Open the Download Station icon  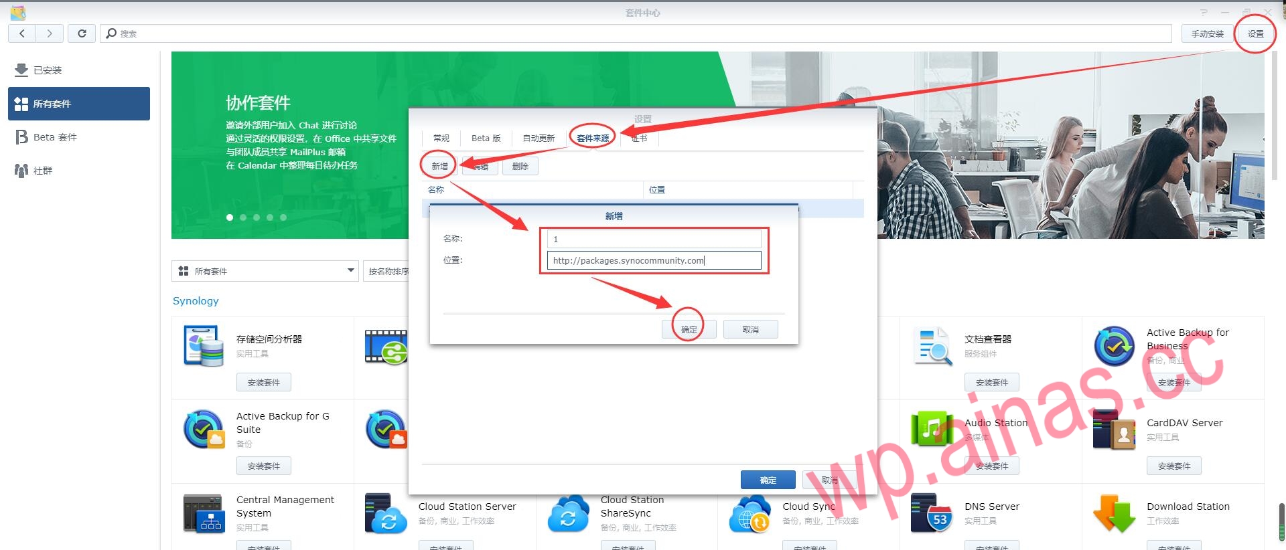[x=1115, y=513]
